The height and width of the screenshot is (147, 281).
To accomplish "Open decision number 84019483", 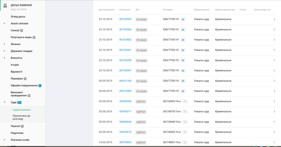I will (x=125, y=91).
